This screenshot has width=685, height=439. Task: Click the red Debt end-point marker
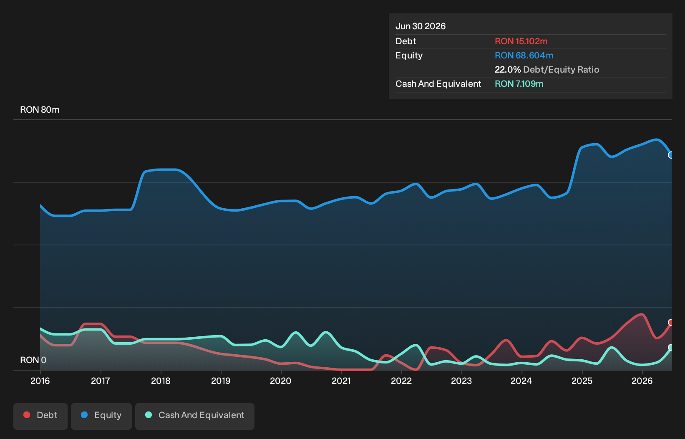[x=671, y=323]
